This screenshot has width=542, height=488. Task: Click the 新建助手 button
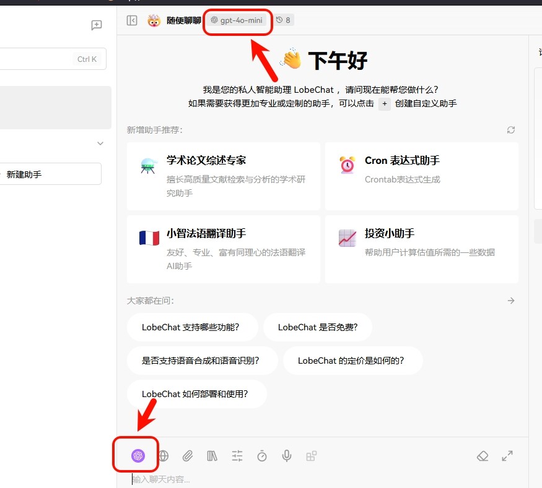[x=50, y=174]
